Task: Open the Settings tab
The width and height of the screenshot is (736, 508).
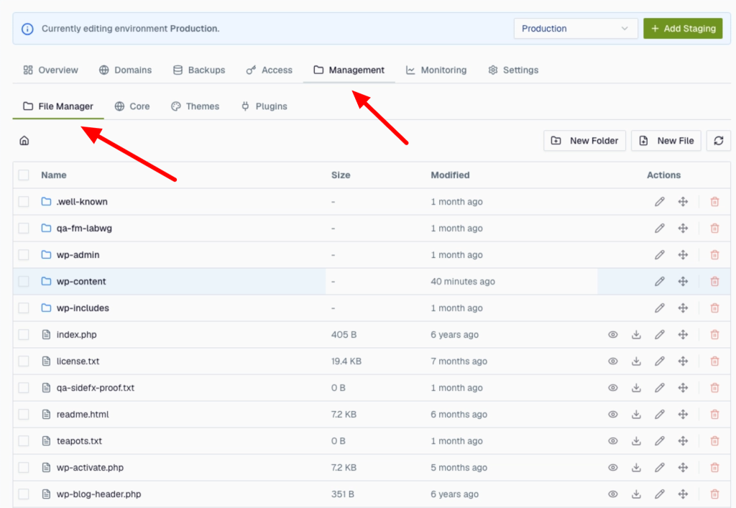Action: point(513,70)
